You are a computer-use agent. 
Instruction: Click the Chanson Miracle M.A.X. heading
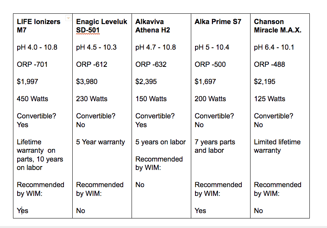(x=278, y=26)
